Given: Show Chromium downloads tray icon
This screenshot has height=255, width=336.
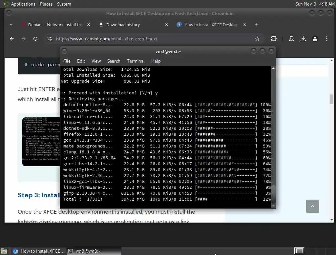Looking at the screenshot, I should click(303, 39).
